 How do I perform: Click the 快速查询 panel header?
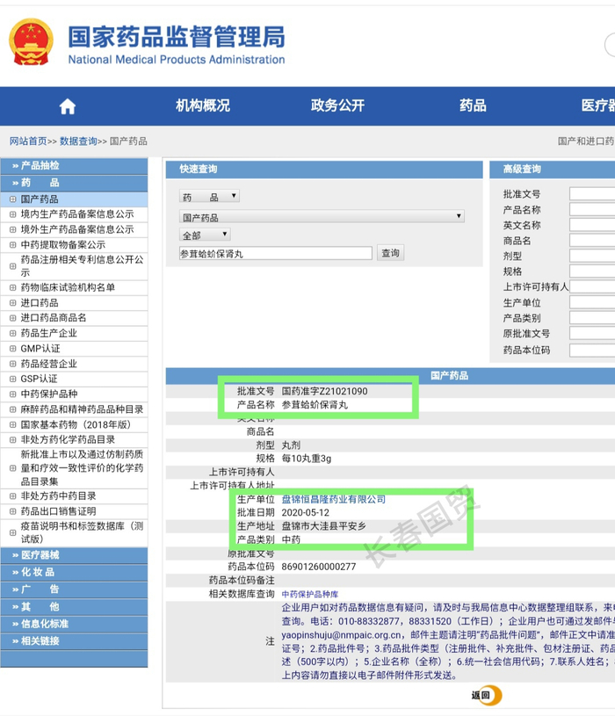pos(324,170)
